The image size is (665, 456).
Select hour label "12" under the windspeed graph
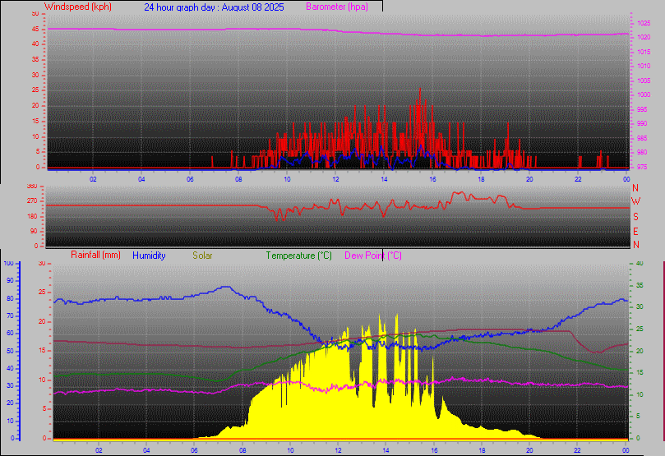[x=335, y=179]
